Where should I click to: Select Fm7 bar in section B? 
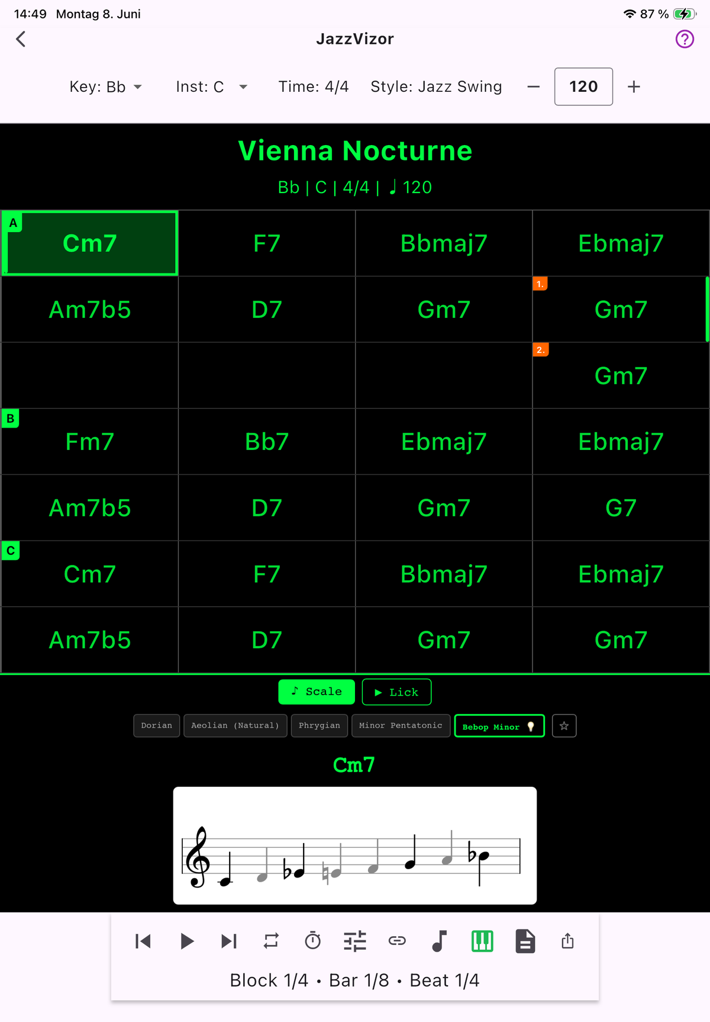click(90, 442)
